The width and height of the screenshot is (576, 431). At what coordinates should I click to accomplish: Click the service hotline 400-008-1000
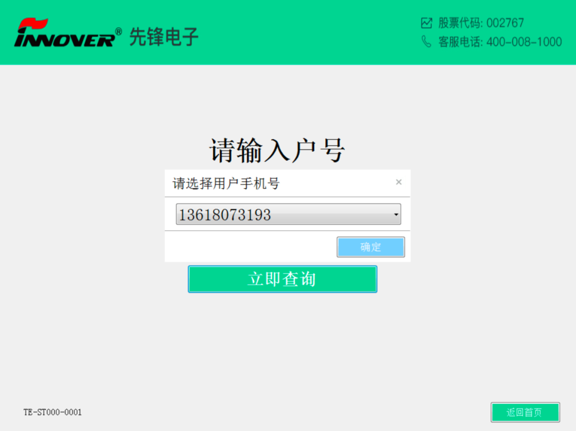pos(524,42)
